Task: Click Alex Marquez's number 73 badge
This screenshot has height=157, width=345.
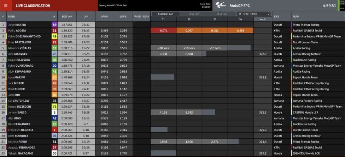Action: click(x=54, y=54)
